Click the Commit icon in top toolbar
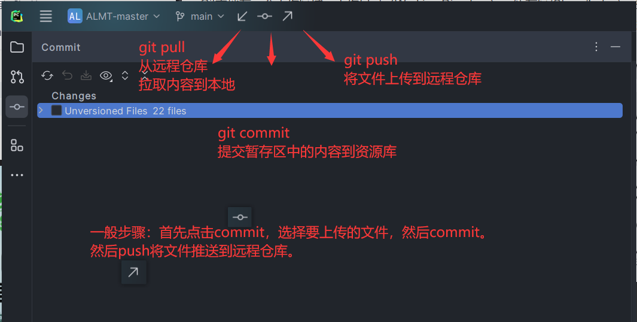The image size is (637, 322). [x=264, y=16]
